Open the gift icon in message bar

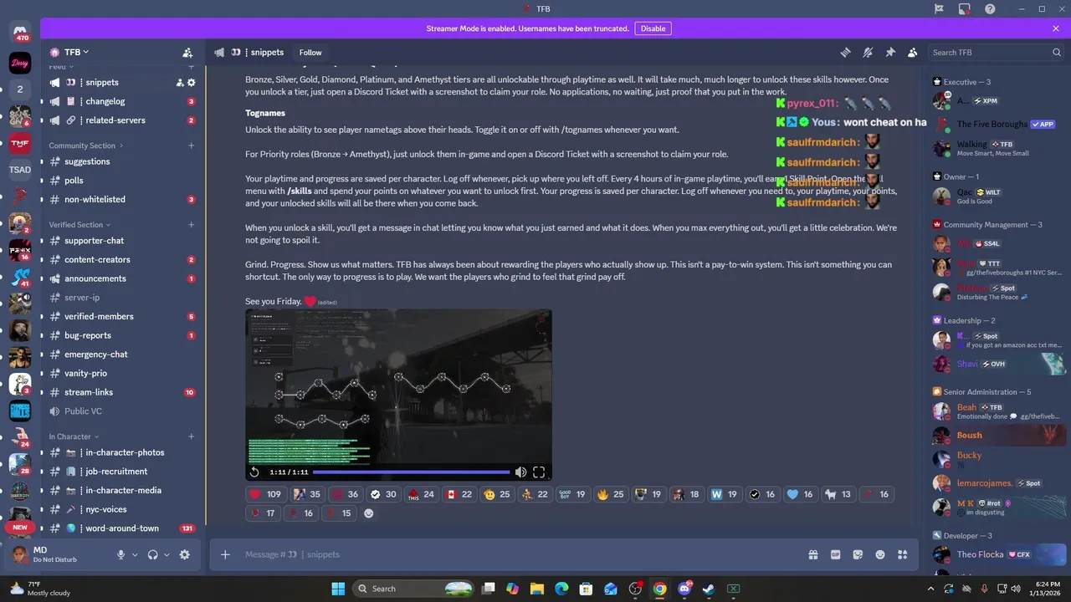(812, 554)
